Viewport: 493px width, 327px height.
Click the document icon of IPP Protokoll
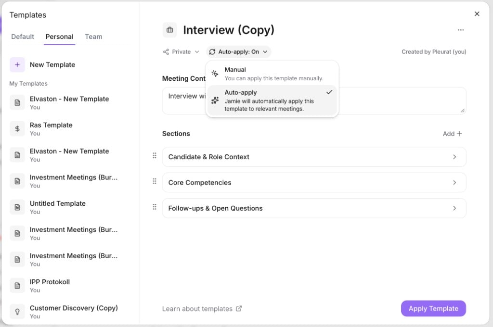pos(17,286)
